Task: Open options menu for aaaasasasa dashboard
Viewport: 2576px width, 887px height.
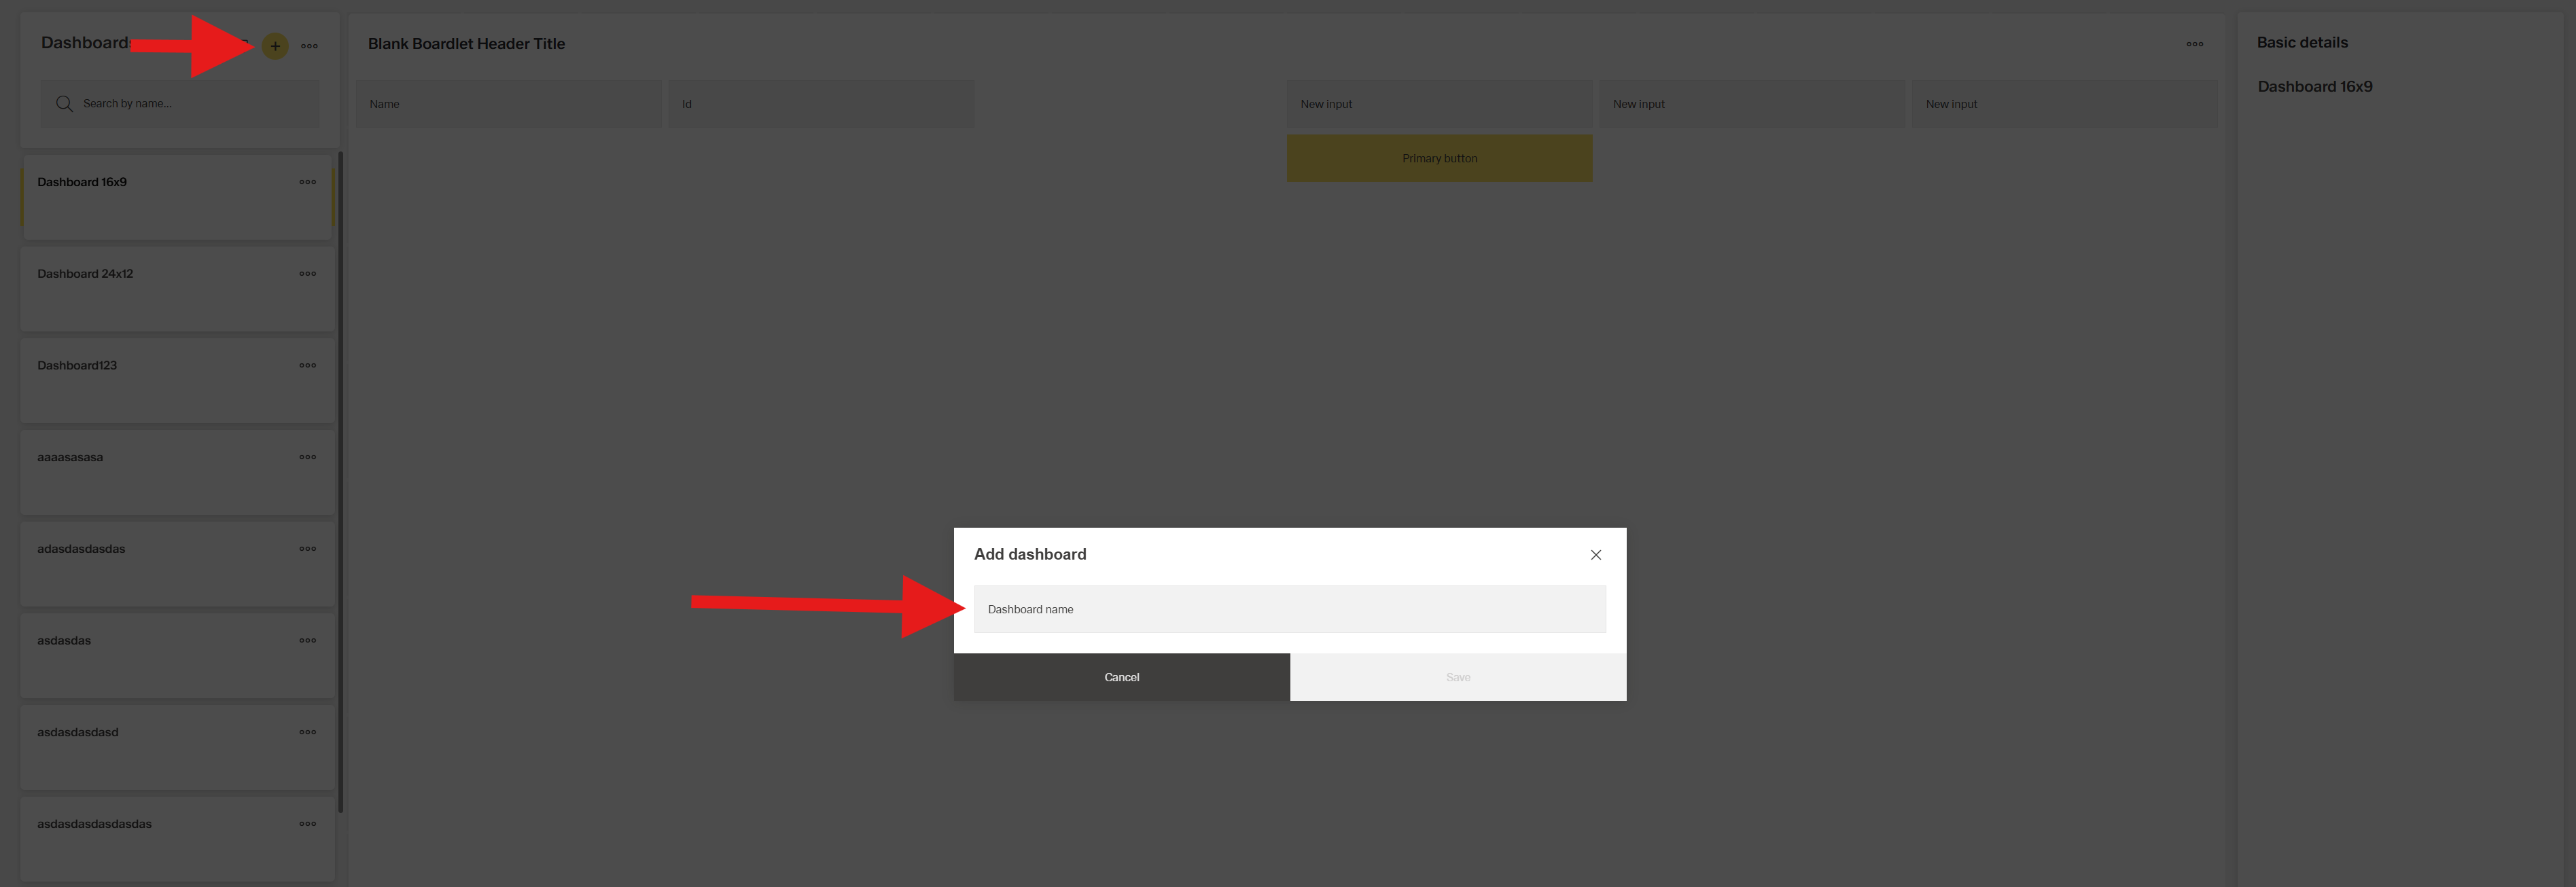Action: (x=307, y=457)
